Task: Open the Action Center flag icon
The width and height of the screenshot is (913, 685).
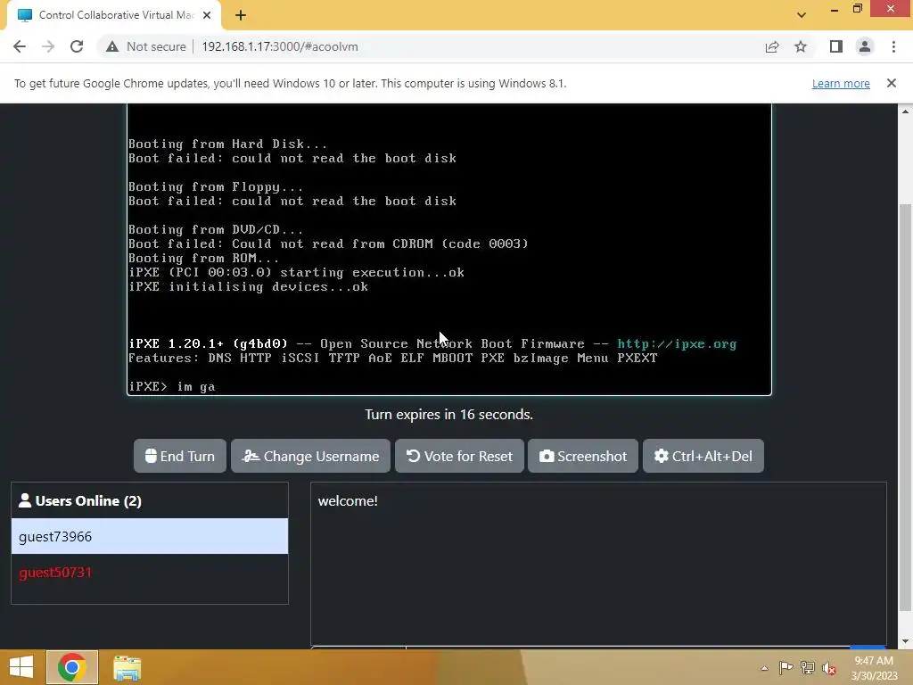Action: click(x=786, y=668)
